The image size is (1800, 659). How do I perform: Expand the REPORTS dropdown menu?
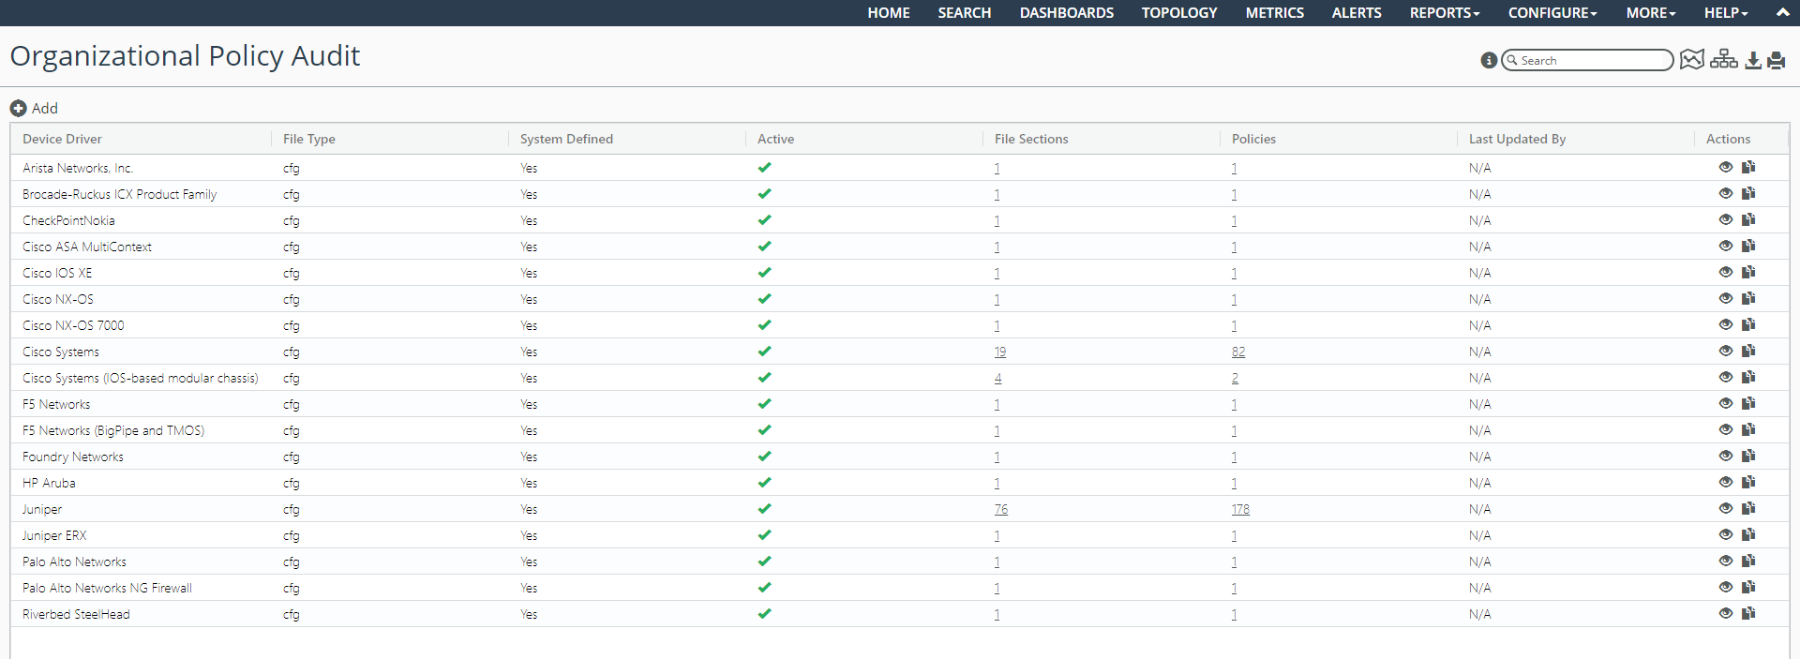pyautogui.click(x=1444, y=13)
